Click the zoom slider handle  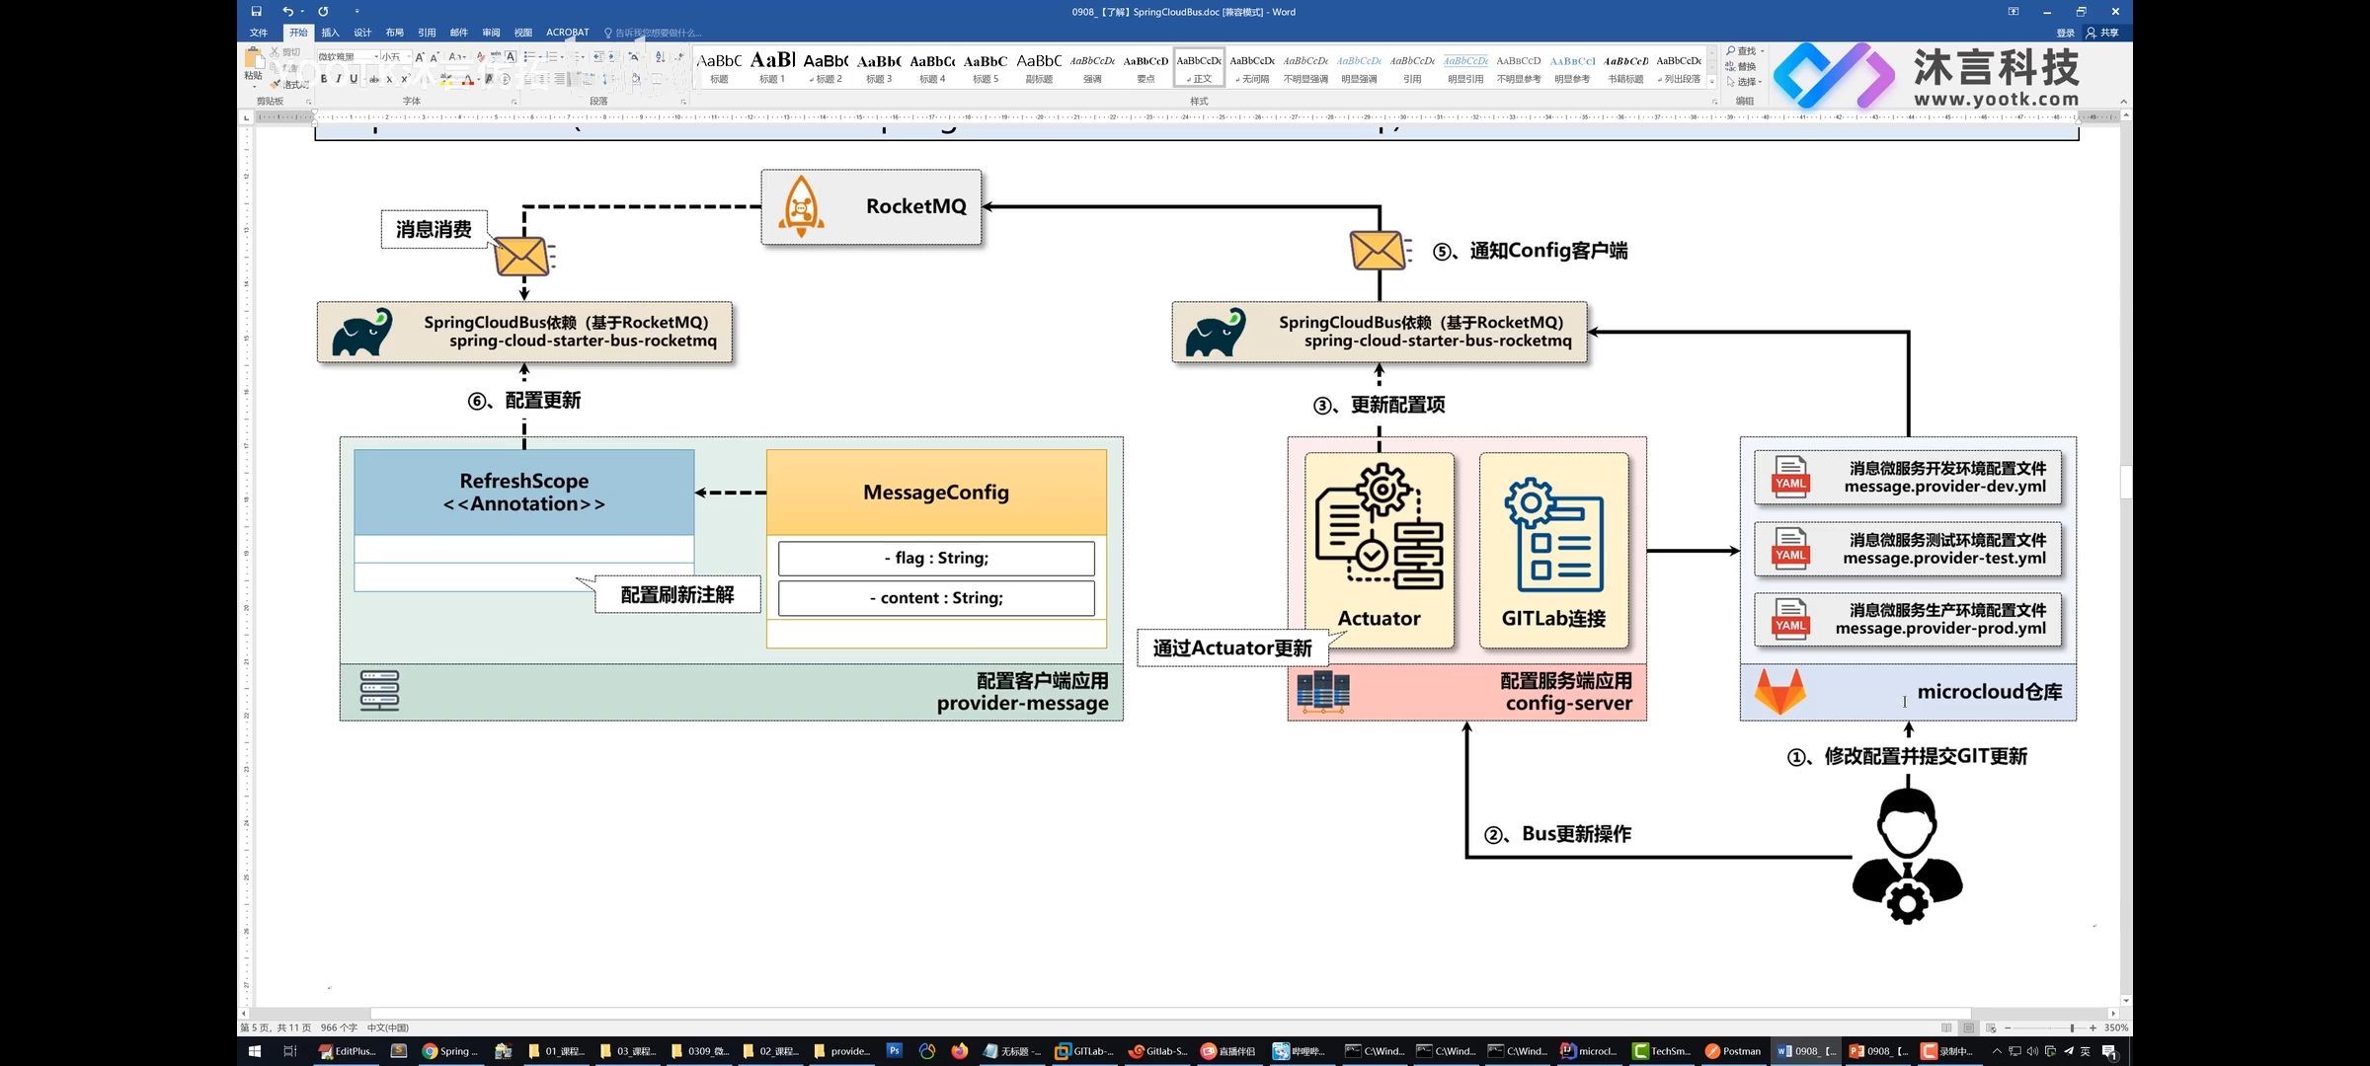(x=2072, y=1028)
